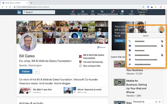Open 'We didn't see this' article card

click(x=40, y=90)
